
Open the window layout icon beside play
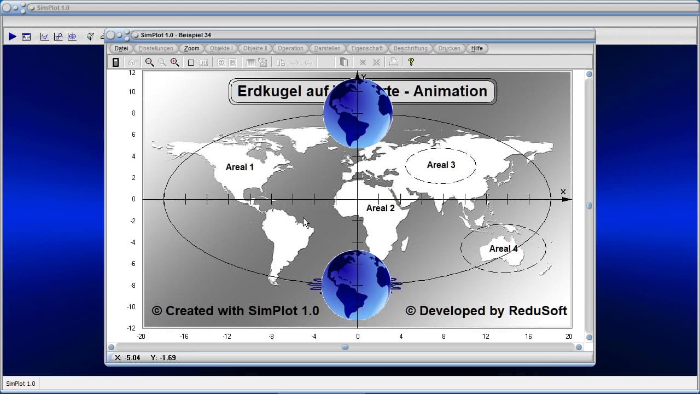click(26, 37)
